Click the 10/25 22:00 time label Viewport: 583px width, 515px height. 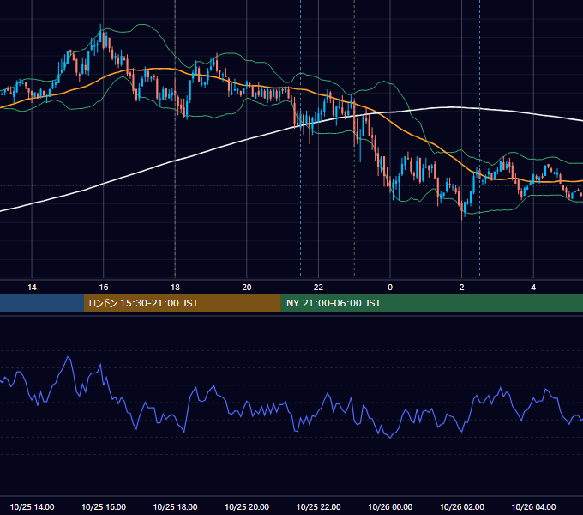[x=318, y=506]
